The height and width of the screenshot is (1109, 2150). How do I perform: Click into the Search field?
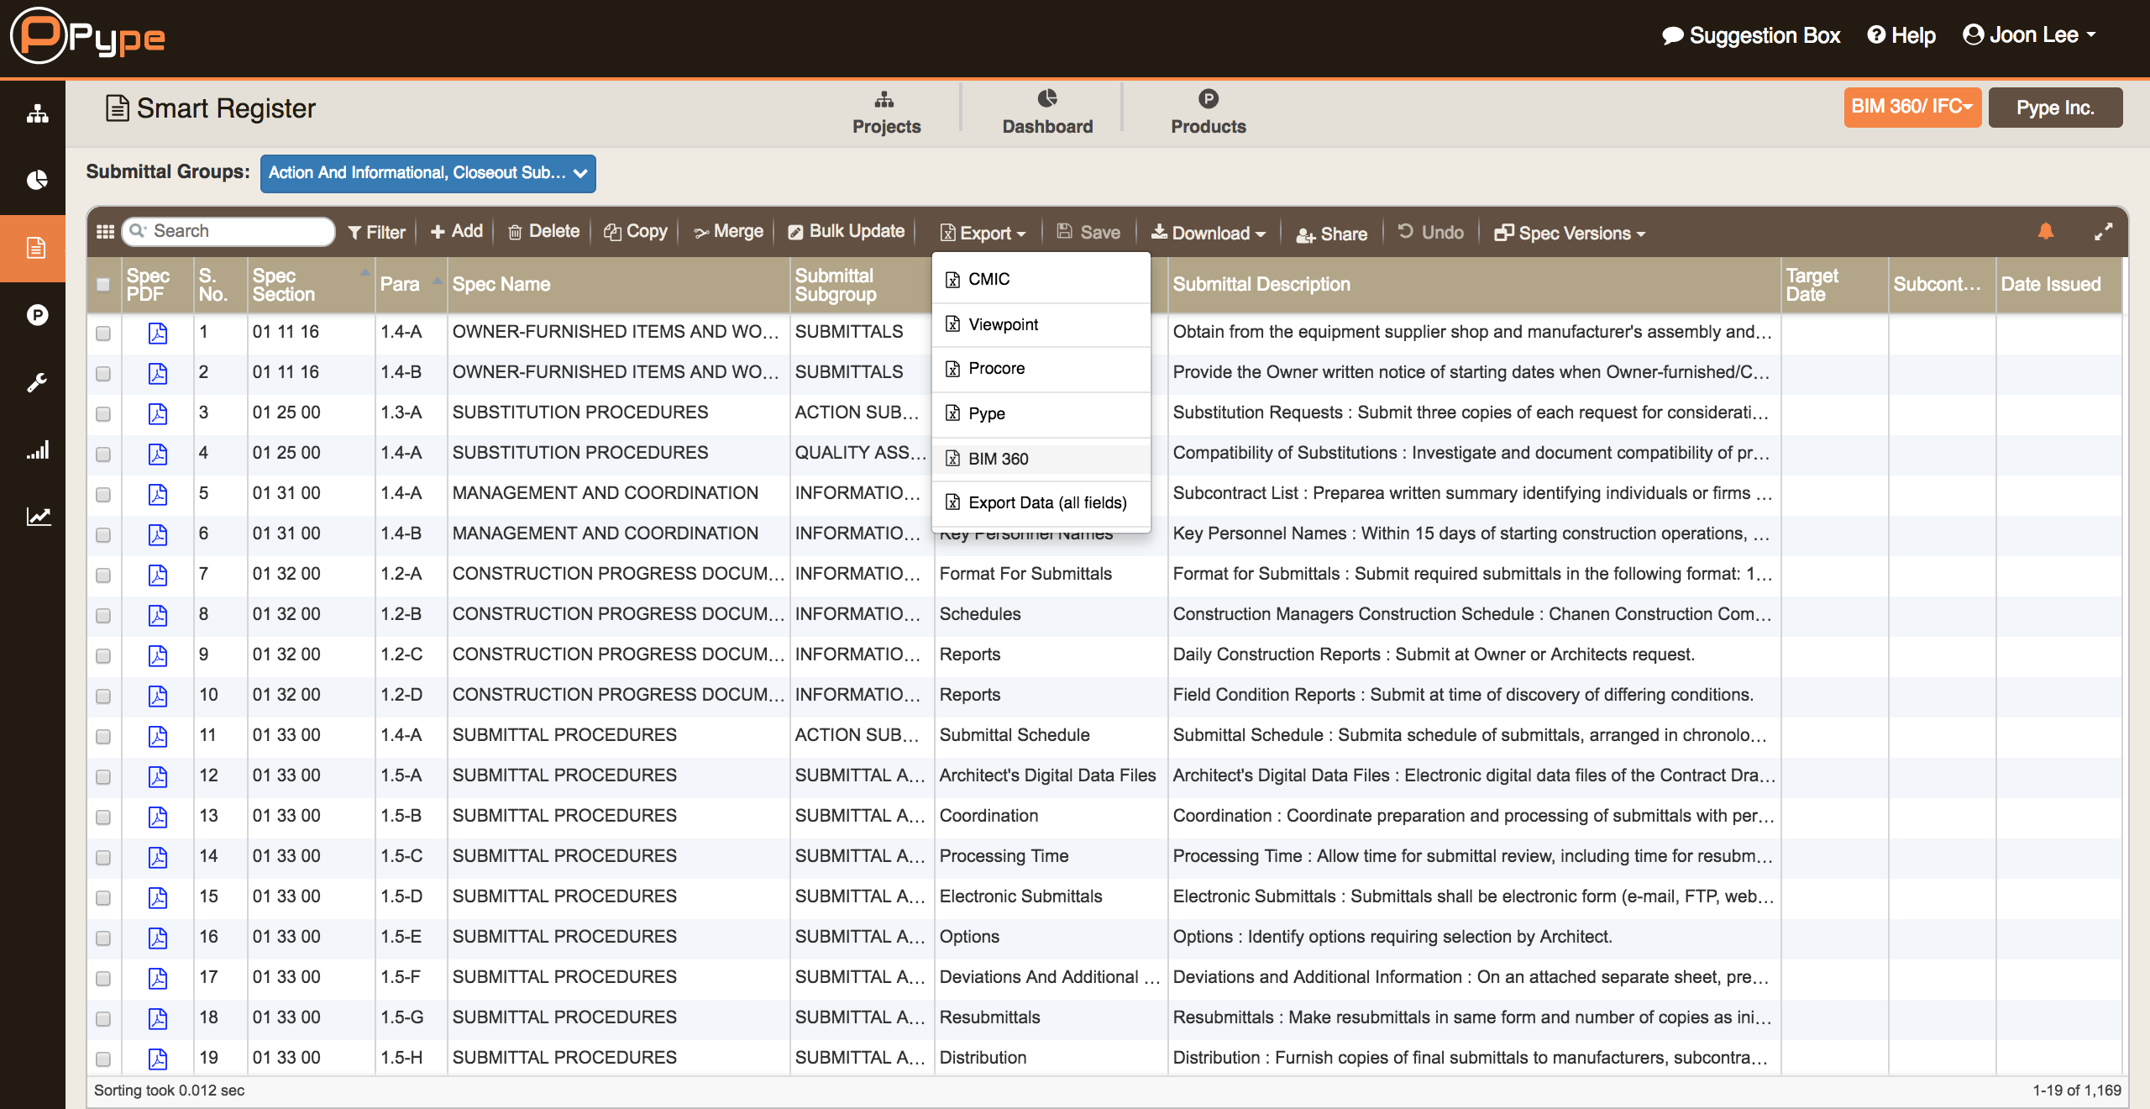point(238,231)
